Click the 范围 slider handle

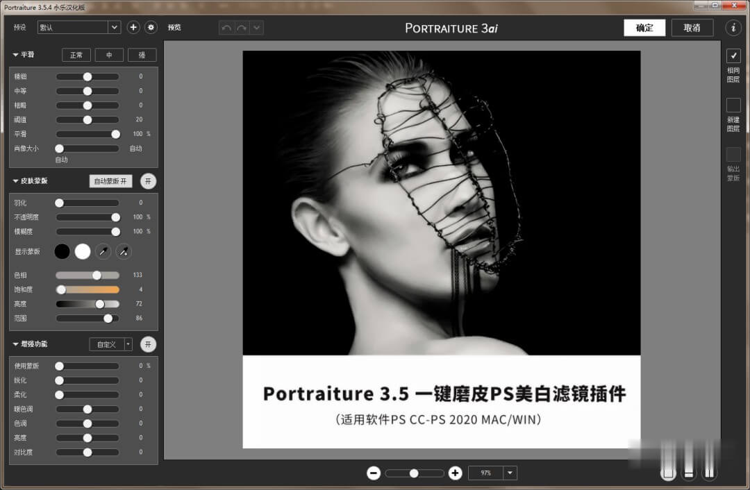click(x=108, y=319)
